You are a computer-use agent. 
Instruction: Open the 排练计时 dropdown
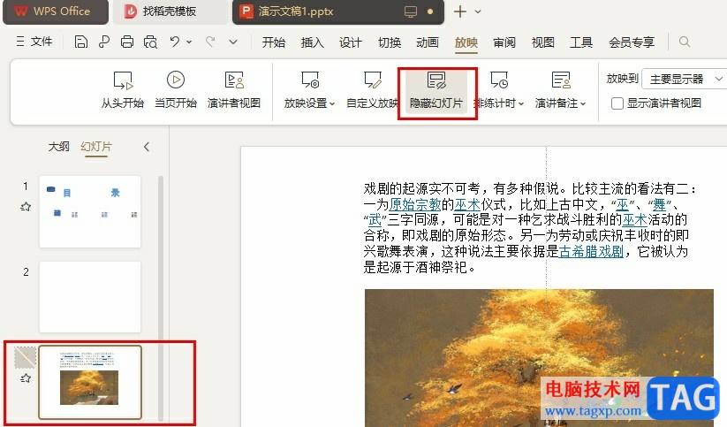pyautogui.click(x=499, y=90)
